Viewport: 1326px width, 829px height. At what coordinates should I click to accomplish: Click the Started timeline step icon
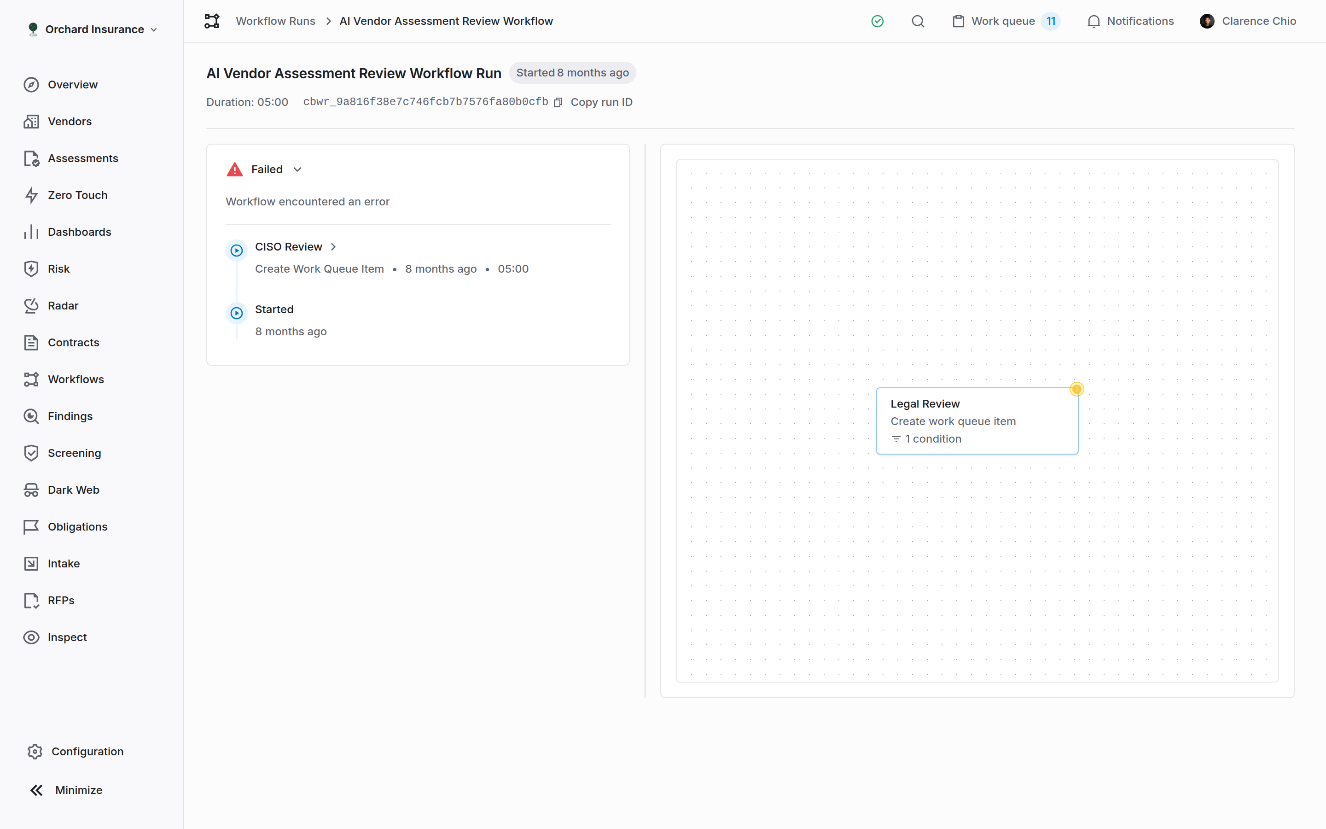tap(237, 313)
